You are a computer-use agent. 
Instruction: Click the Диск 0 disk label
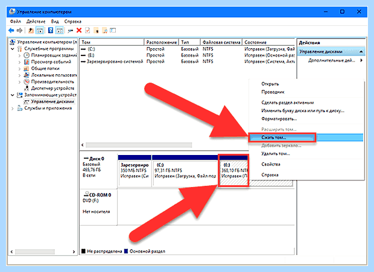click(97, 159)
